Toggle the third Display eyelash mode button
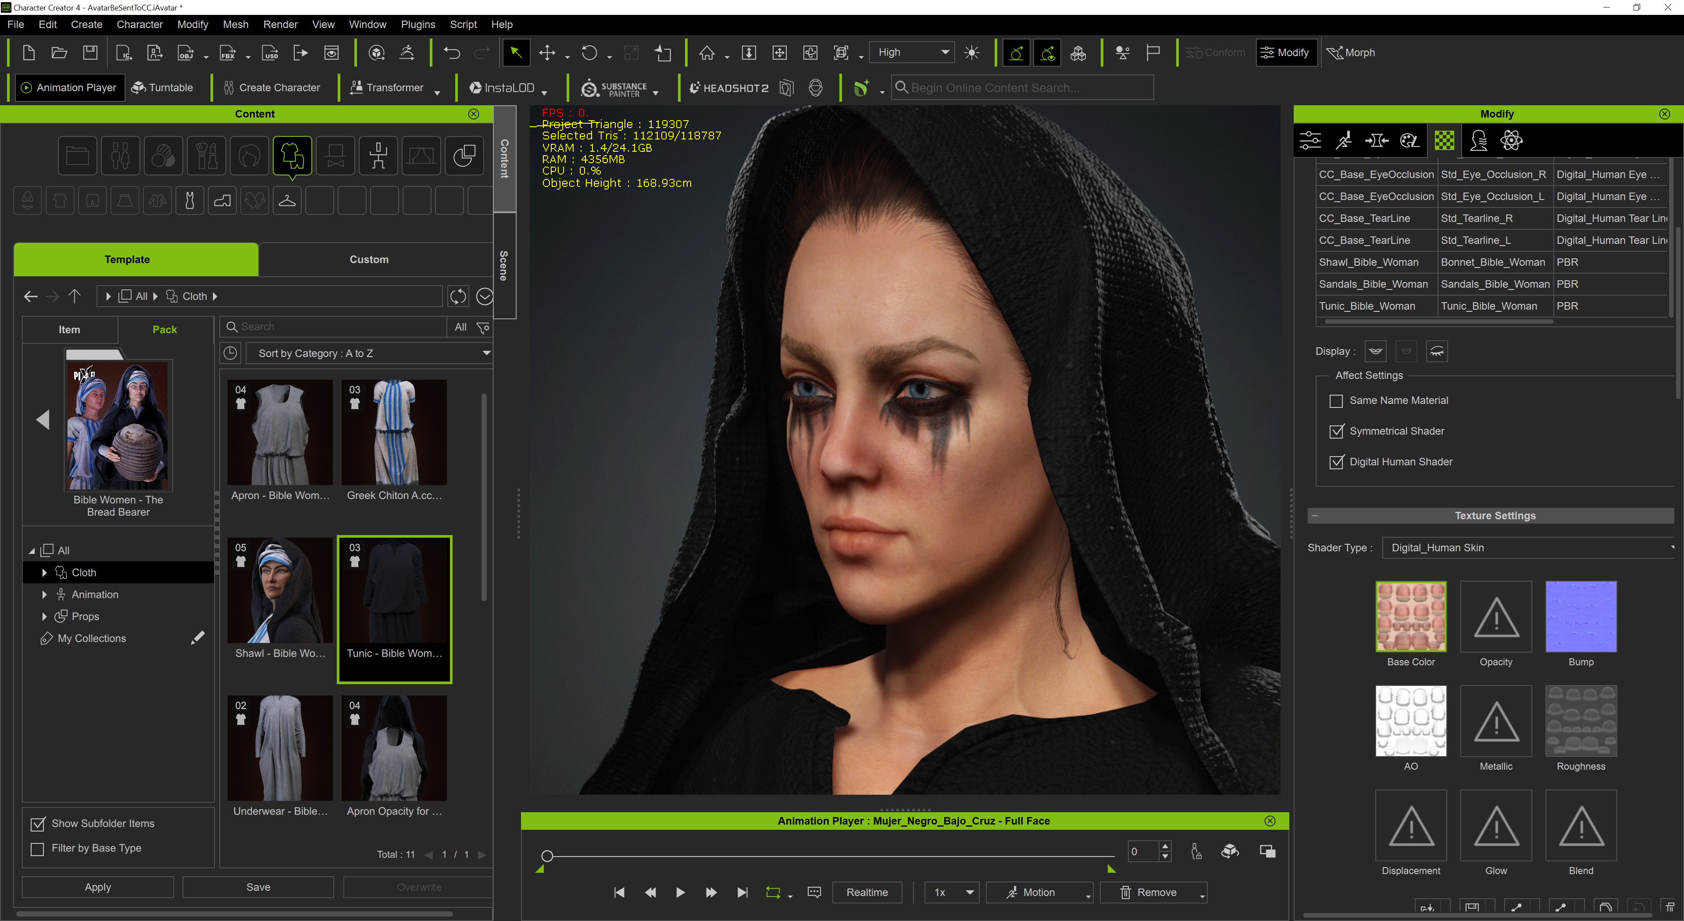 1437,352
